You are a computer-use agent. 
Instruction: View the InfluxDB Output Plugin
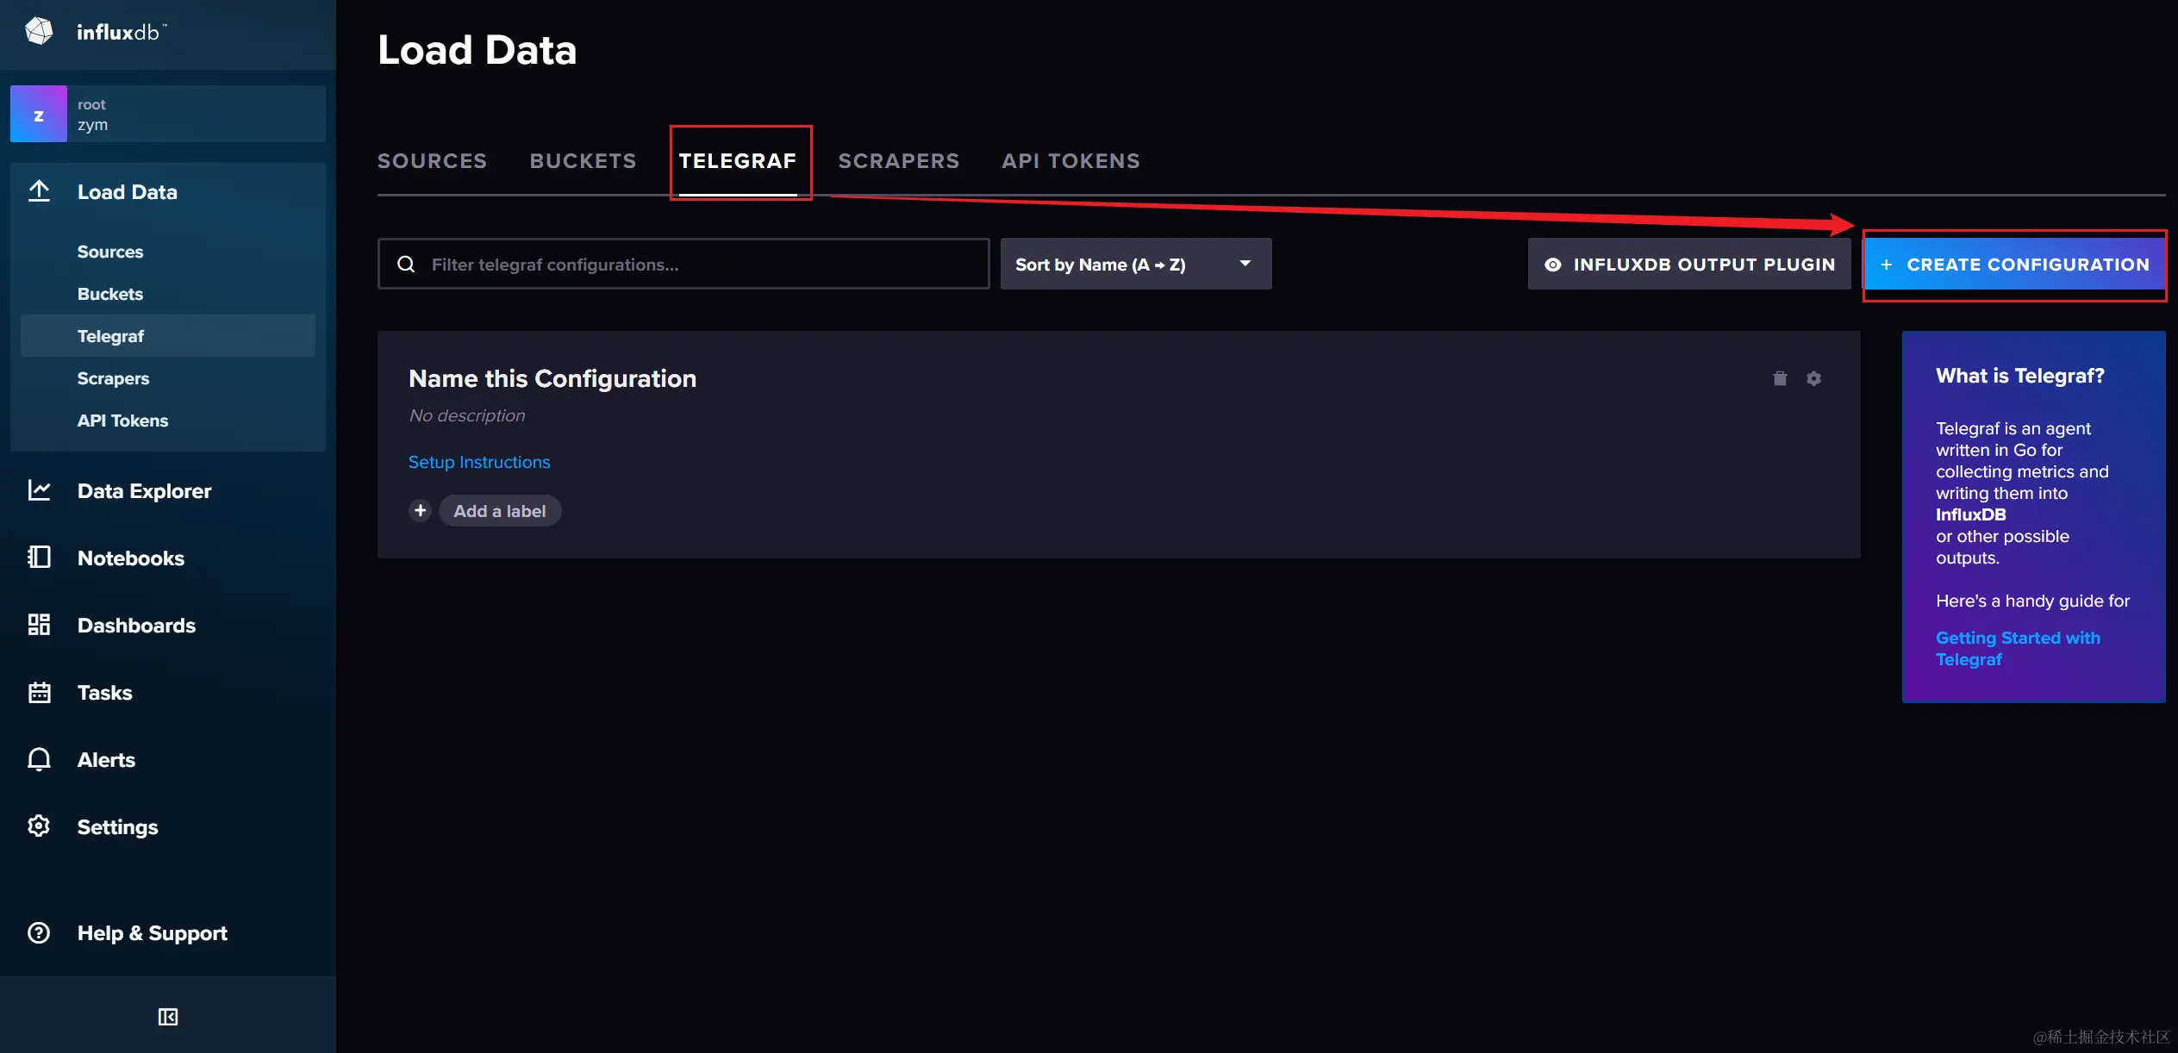tap(1688, 265)
